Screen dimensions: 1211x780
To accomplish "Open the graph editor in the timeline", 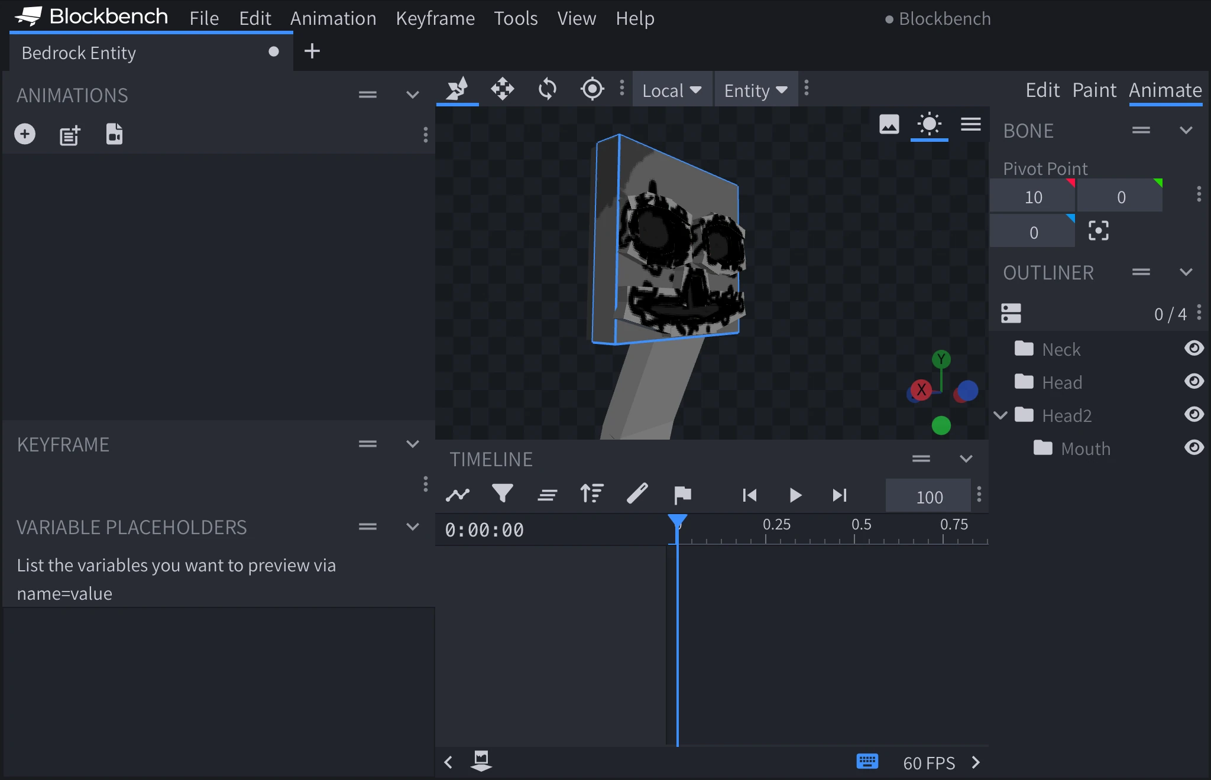I will (x=458, y=495).
